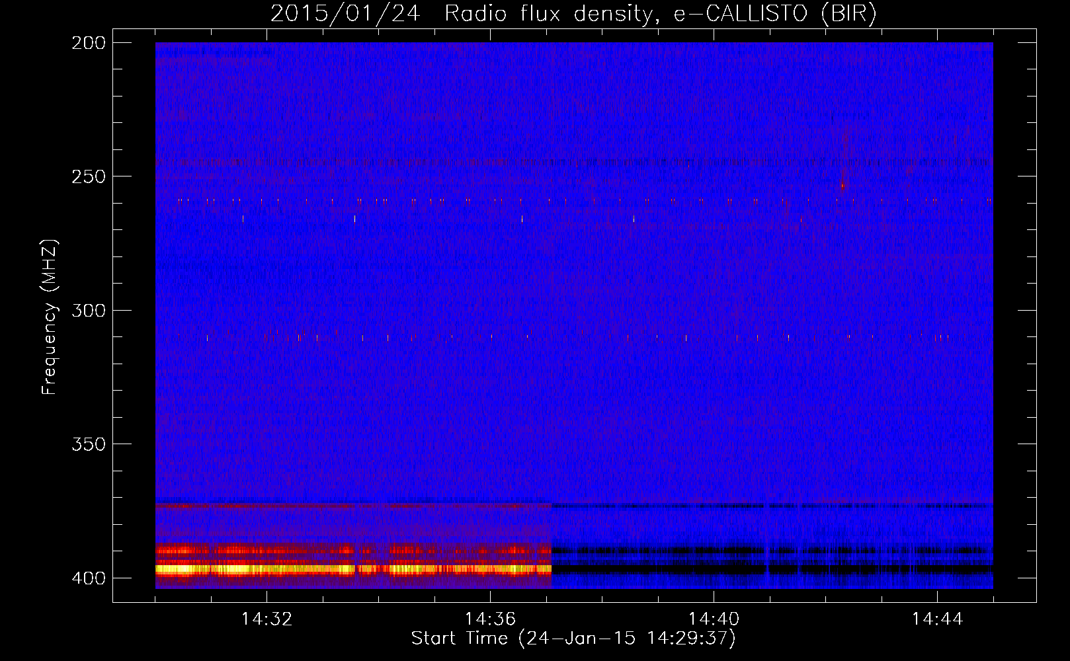Click the 14:36 time tick label

pyautogui.click(x=490, y=619)
